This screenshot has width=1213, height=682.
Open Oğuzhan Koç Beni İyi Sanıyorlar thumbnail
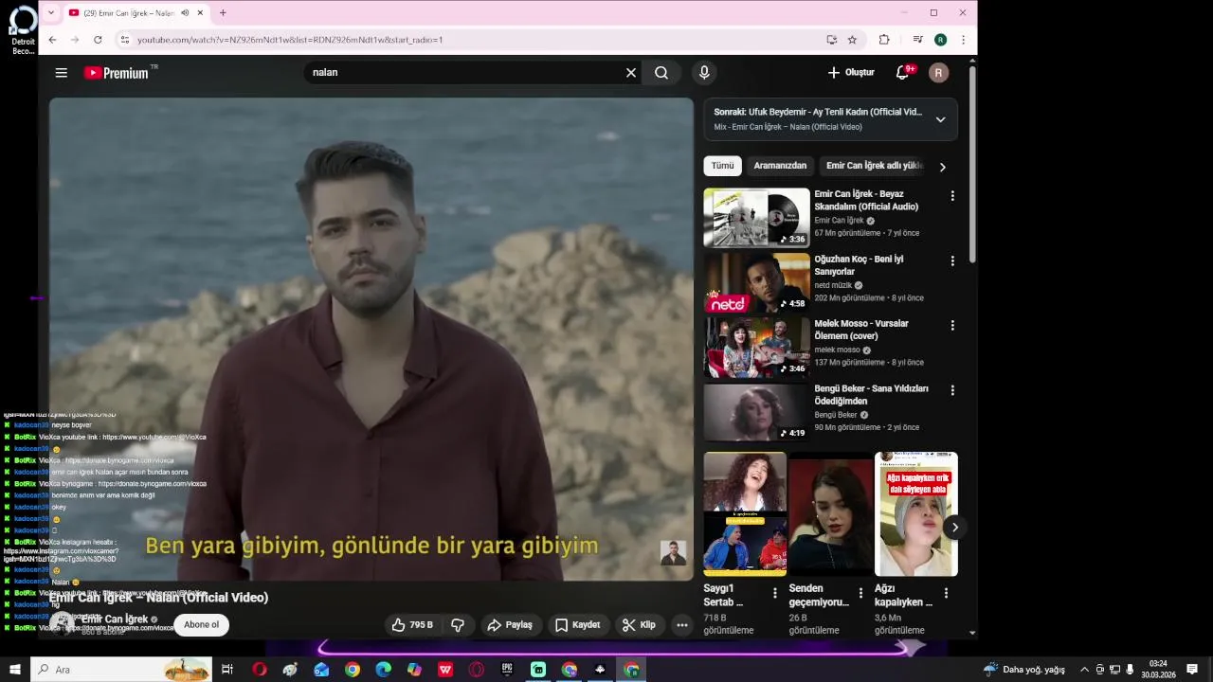coord(756,282)
